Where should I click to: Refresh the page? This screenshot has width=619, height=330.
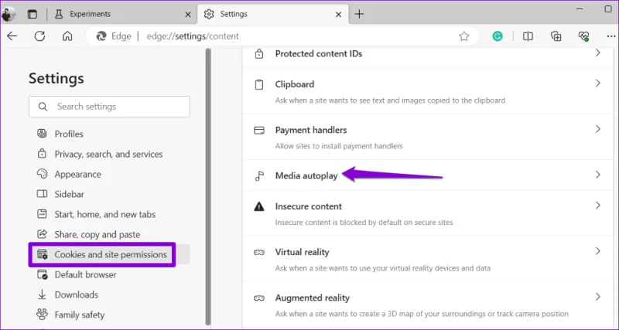click(x=39, y=36)
